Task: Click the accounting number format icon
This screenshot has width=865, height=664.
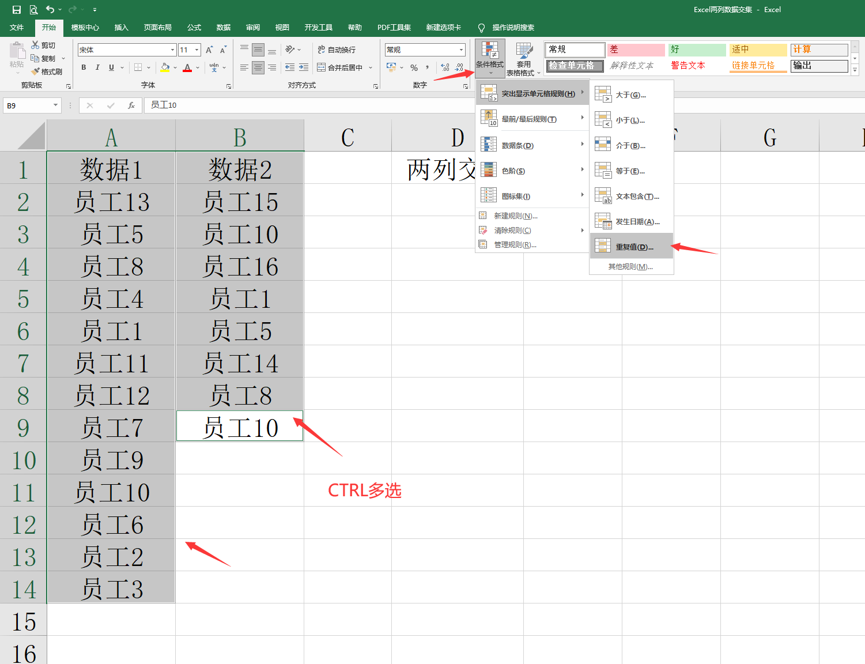Action: (x=391, y=67)
